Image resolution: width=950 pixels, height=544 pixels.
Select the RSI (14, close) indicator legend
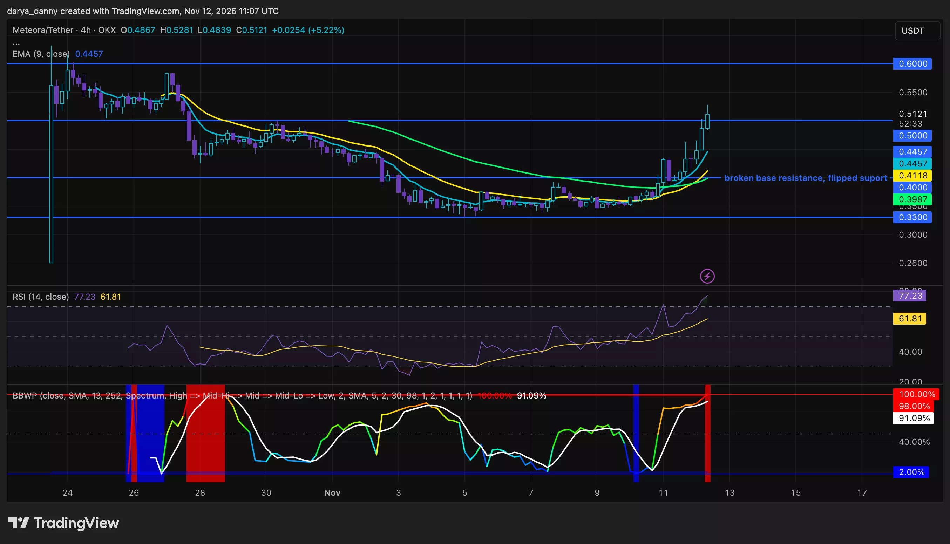click(x=41, y=297)
